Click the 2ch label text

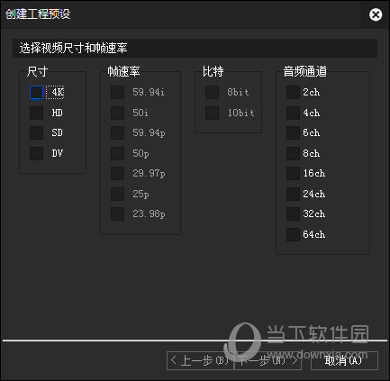(x=311, y=92)
